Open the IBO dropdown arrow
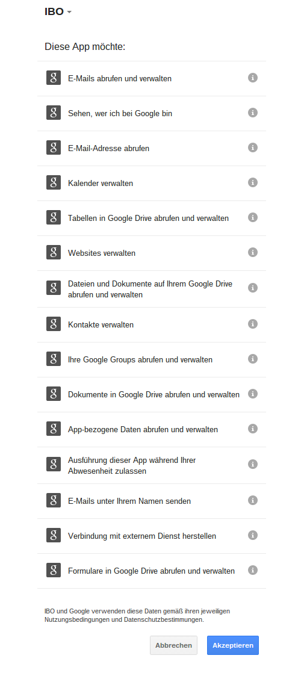The width and height of the screenshot is (304, 673). point(69,12)
